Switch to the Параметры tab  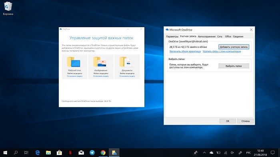[x=172, y=36]
